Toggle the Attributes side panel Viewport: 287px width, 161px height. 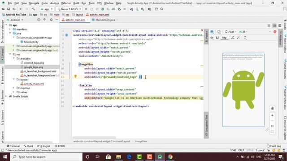(280, 38)
